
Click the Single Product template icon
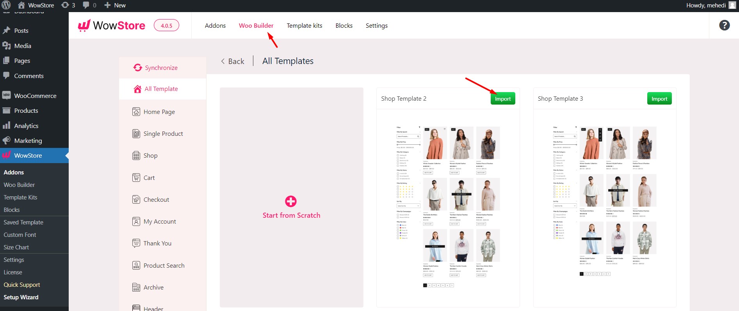[136, 133]
